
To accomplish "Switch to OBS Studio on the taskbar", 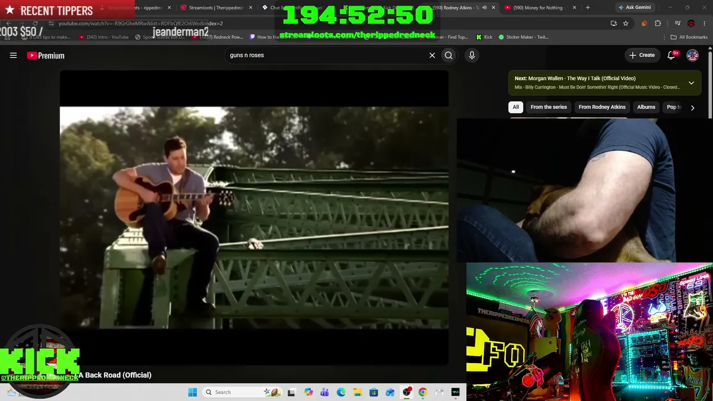I will click(x=407, y=392).
